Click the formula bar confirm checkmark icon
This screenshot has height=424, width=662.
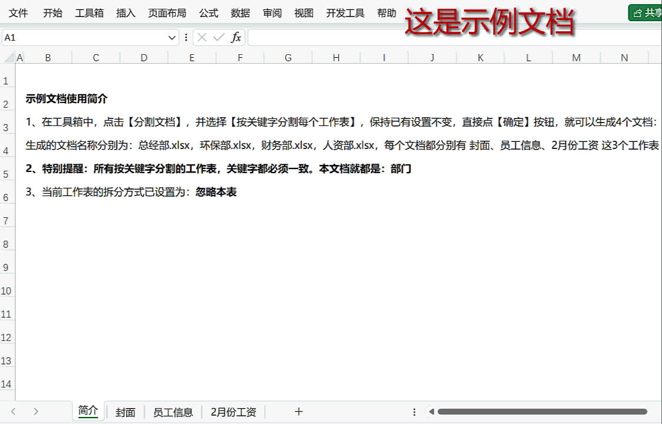pyautogui.click(x=219, y=38)
